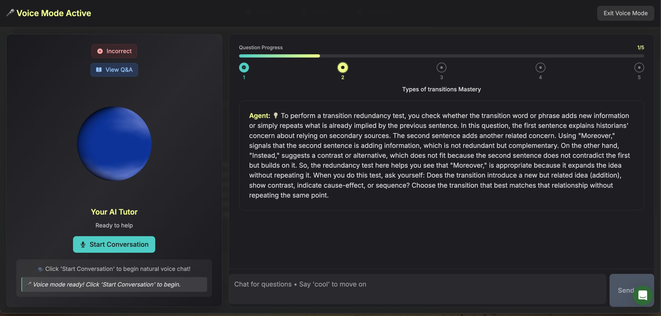
Task: Exit Voice Mode
Action: coord(625,13)
